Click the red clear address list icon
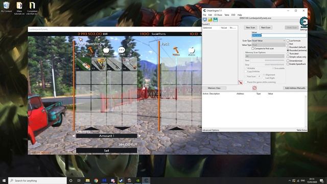The image size is (327, 184). point(254,88)
